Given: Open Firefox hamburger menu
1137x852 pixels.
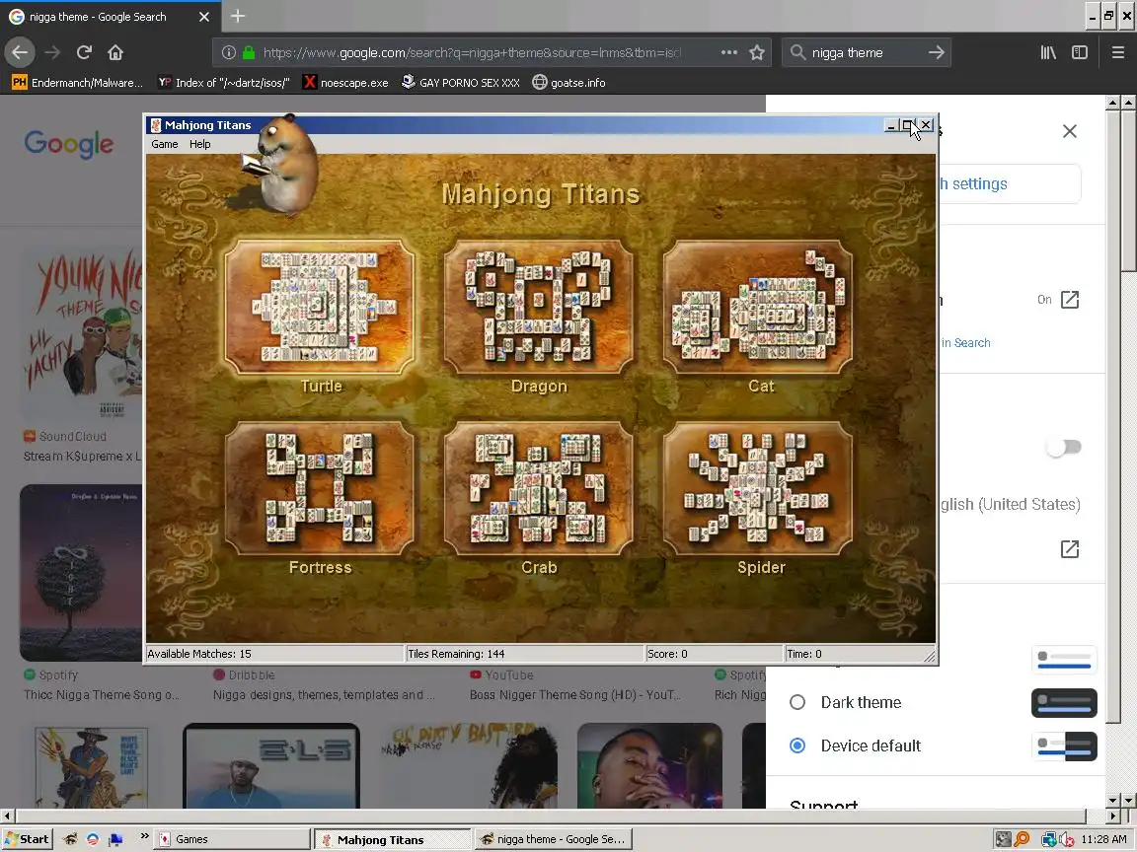Looking at the screenshot, I should pyautogui.click(x=1117, y=52).
